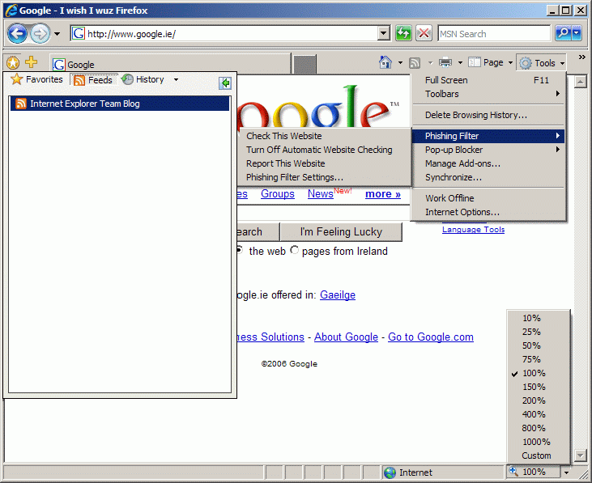Screen dimensions: 592x483
Task: Pin the Favorites Center with green arrow
Action: [x=225, y=83]
